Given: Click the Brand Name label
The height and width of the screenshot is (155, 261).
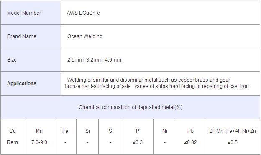Looking at the screenshot, I should pyautogui.click(x=22, y=36).
